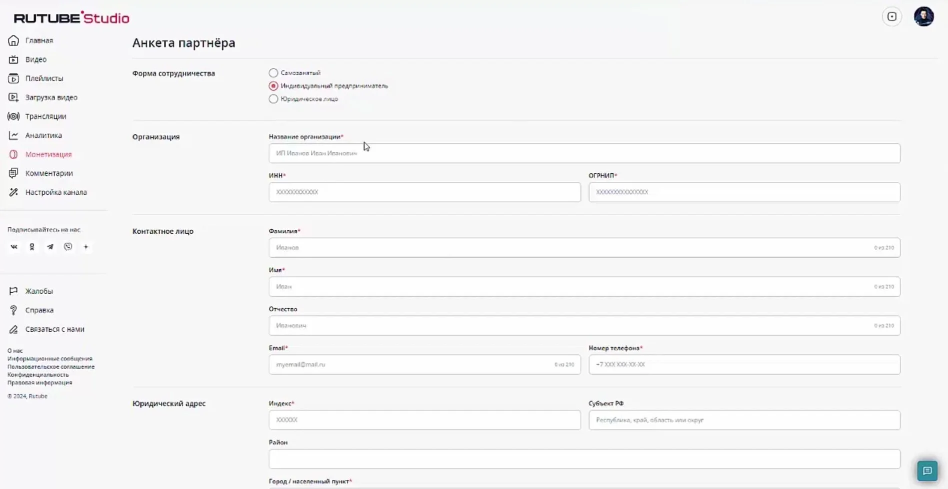Click into the ОГРНИП input field
The width and height of the screenshot is (948, 489).
click(x=744, y=192)
